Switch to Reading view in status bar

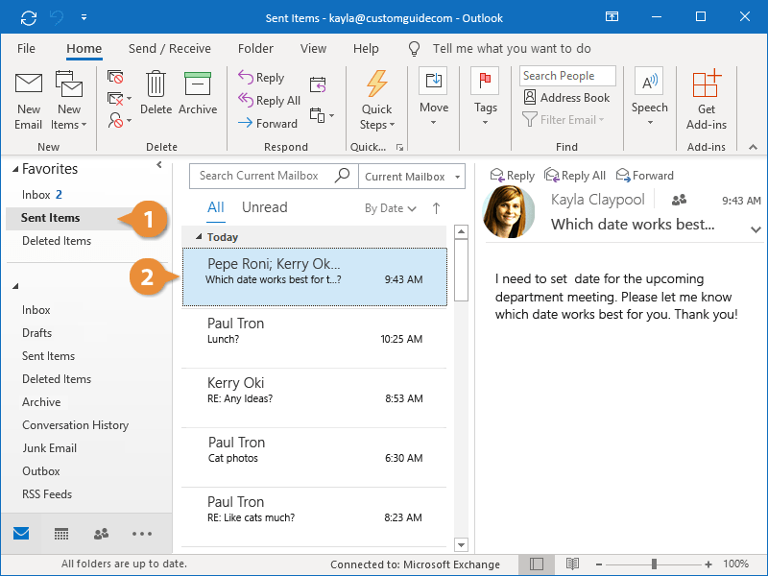pos(572,564)
